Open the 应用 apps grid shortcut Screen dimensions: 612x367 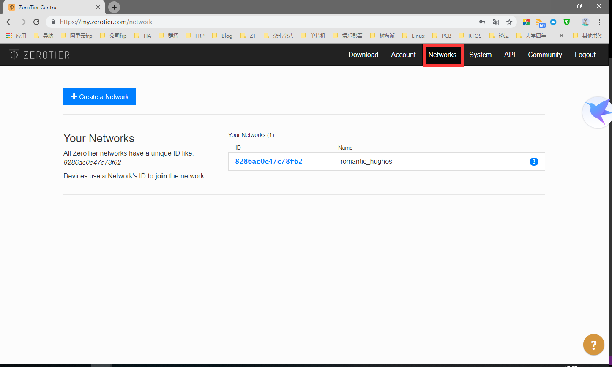(16, 36)
